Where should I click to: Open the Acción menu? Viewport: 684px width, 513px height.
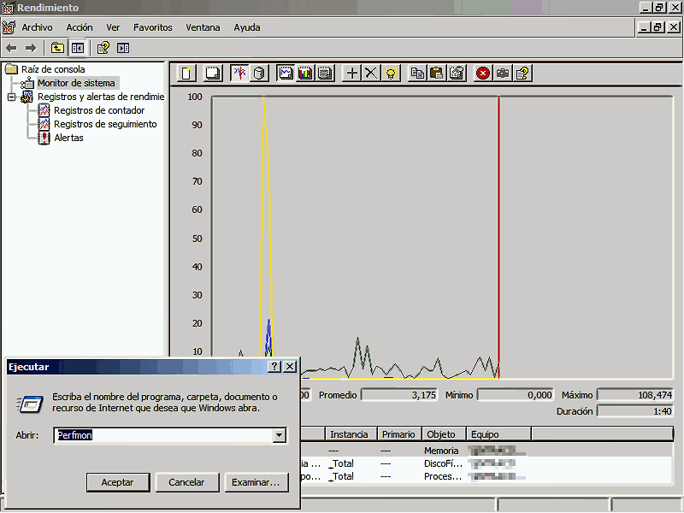coord(80,27)
